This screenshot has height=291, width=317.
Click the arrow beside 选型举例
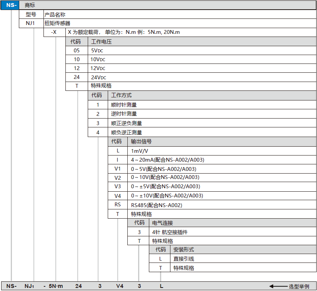pyautogui.click(x=278, y=286)
